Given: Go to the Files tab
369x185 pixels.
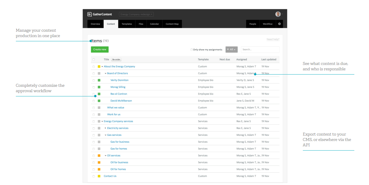Looking at the screenshot, I should tap(141, 24).
